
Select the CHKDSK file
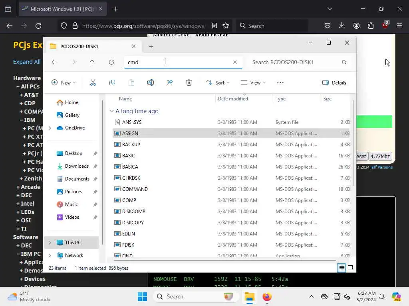pos(231,178)
